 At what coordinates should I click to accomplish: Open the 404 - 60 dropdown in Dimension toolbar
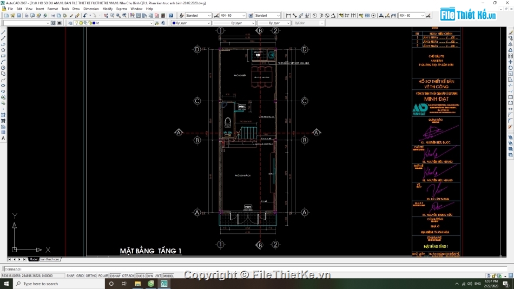411,15
